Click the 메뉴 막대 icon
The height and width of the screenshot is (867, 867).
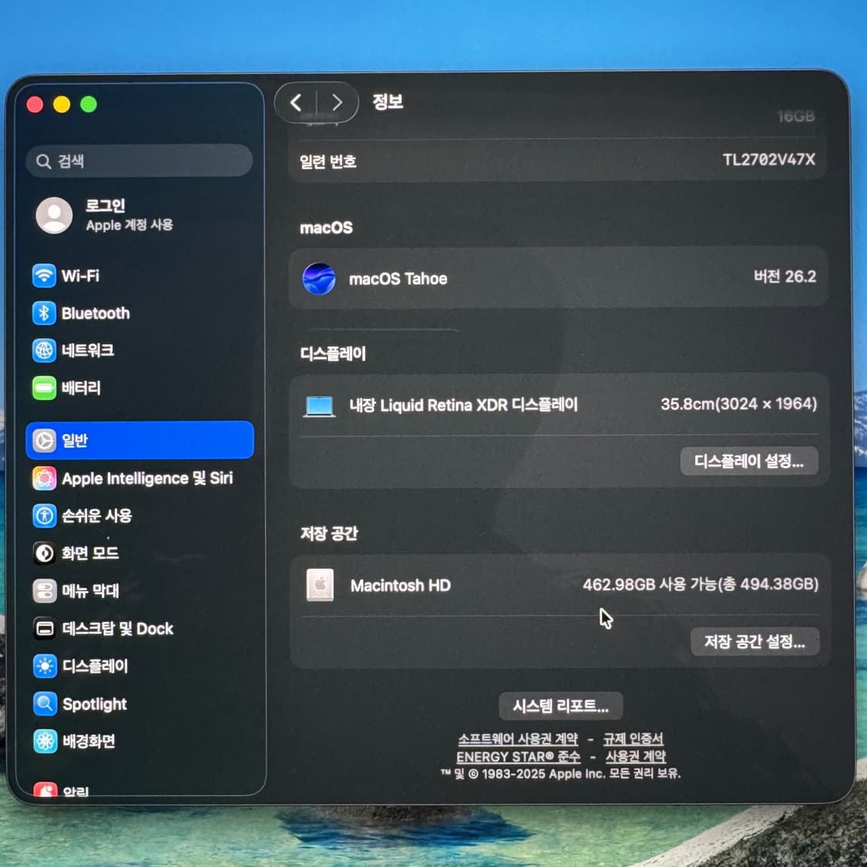point(44,591)
